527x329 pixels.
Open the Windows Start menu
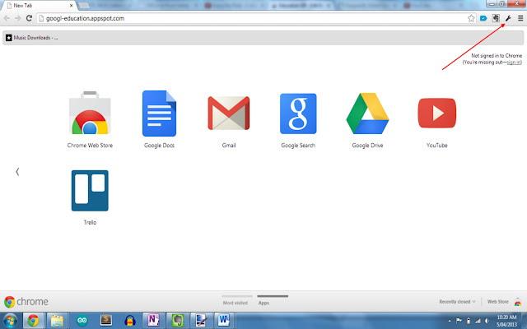[11, 320]
